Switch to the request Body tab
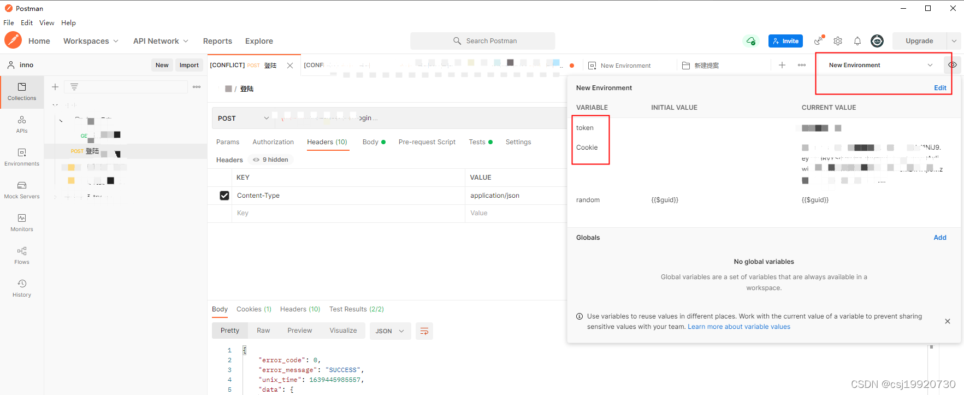 click(374, 142)
